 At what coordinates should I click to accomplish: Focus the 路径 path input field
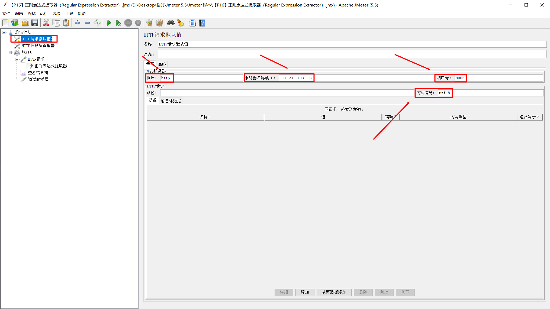[287, 93]
